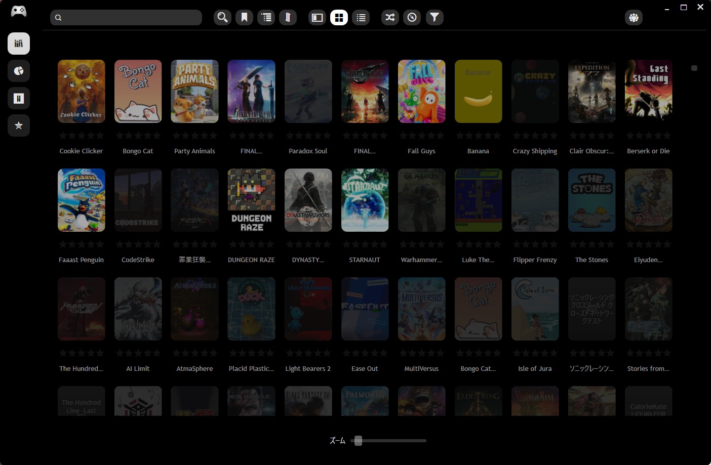Image resolution: width=711 pixels, height=465 pixels.
Task: Click the book spine toolbar icon
Action: pos(288,18)
